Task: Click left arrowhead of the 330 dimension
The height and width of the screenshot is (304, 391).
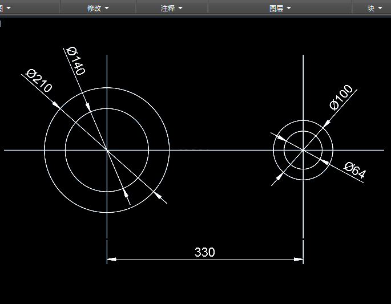Action: [111, 259]
